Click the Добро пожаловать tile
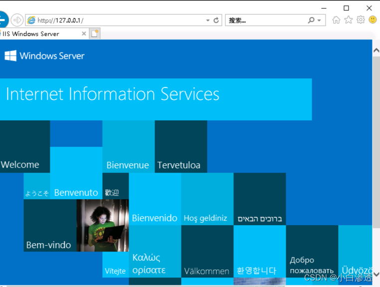 312,252
